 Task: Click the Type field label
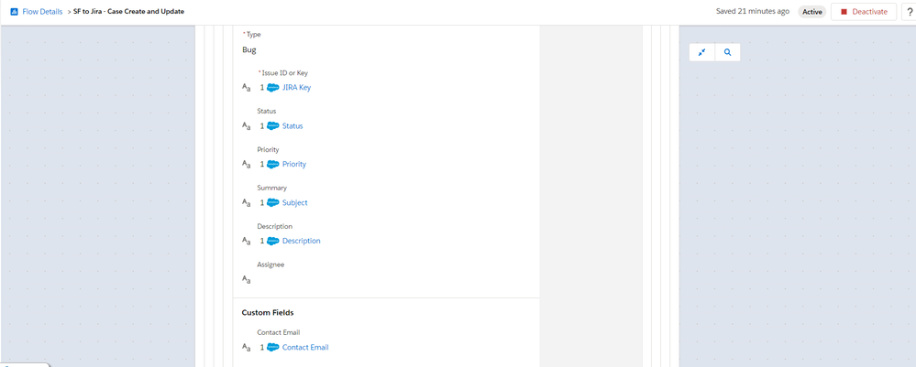[x=254, y=35]
